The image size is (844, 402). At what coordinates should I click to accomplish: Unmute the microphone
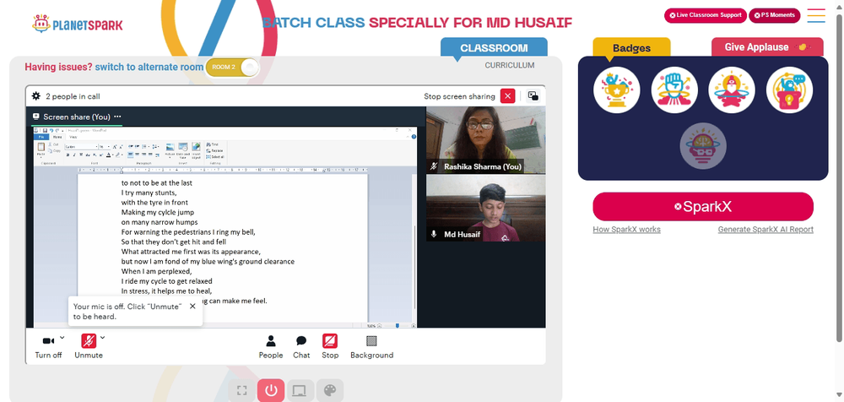tap(89, 346)
